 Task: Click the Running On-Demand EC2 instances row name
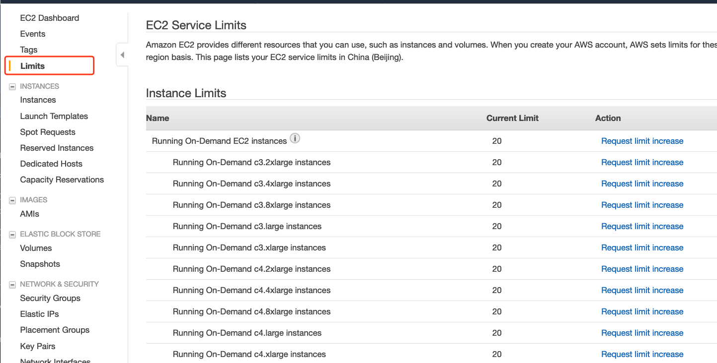(220, 141)
